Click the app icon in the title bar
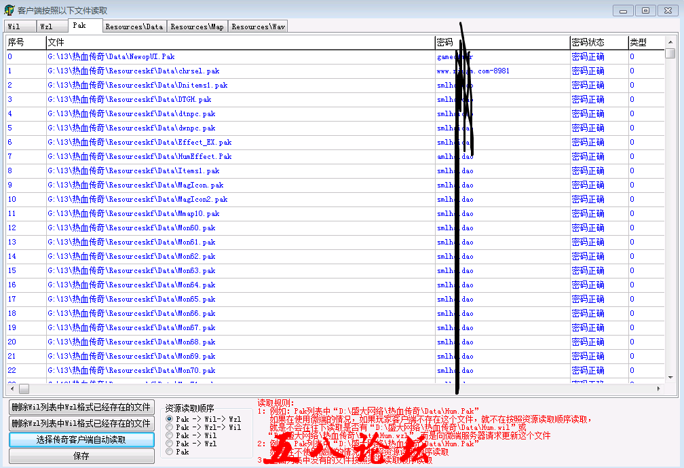 (9, 10)
